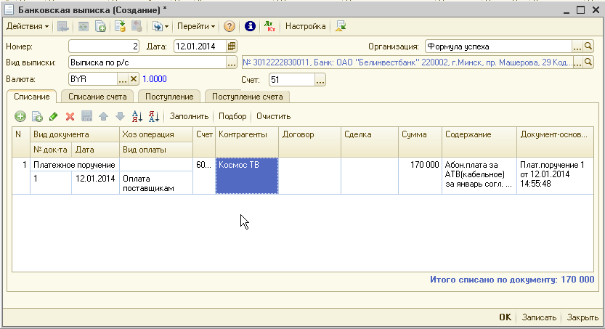The image size is (605, 329).
Task: Click the green Add row icon
Action: pos(20,116)
